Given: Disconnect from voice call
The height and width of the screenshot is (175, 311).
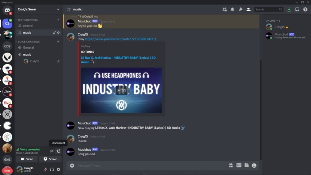Looking at the screenshot, I should point(58,151).
